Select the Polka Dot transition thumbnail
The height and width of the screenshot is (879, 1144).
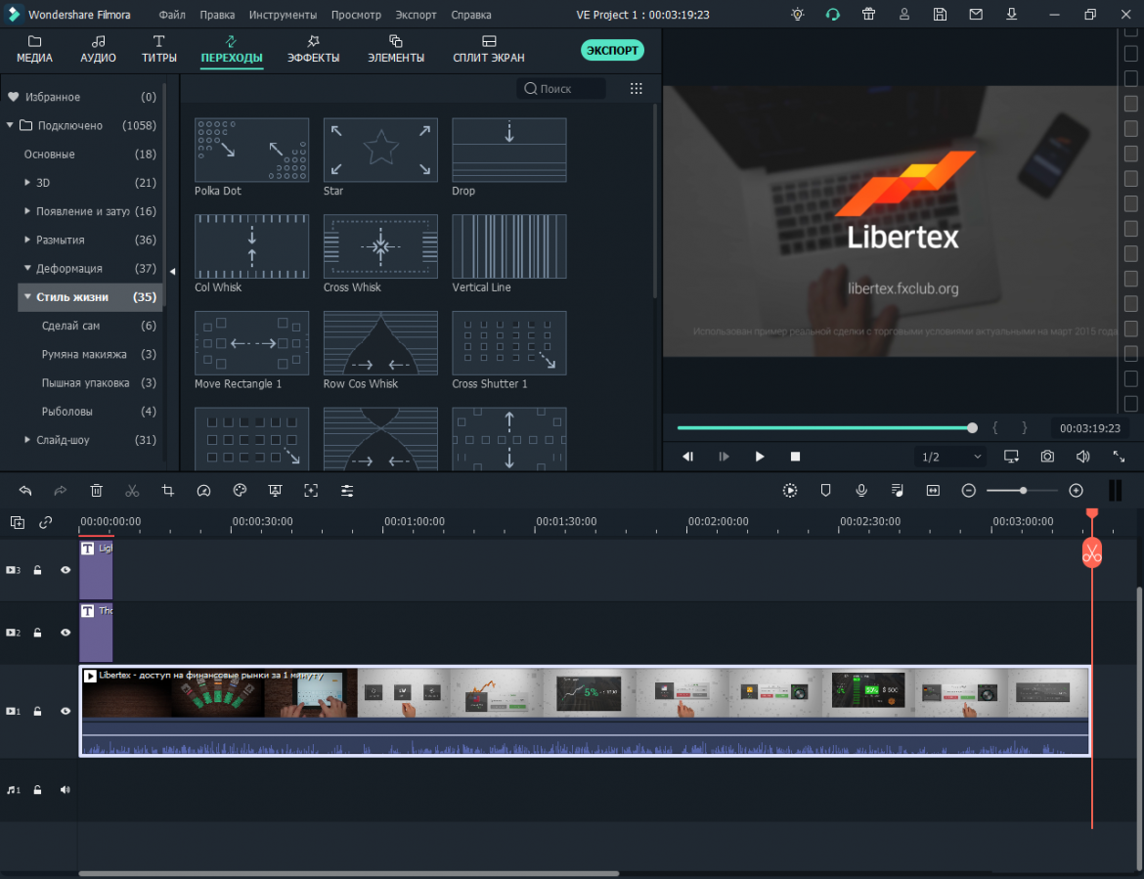251,151
